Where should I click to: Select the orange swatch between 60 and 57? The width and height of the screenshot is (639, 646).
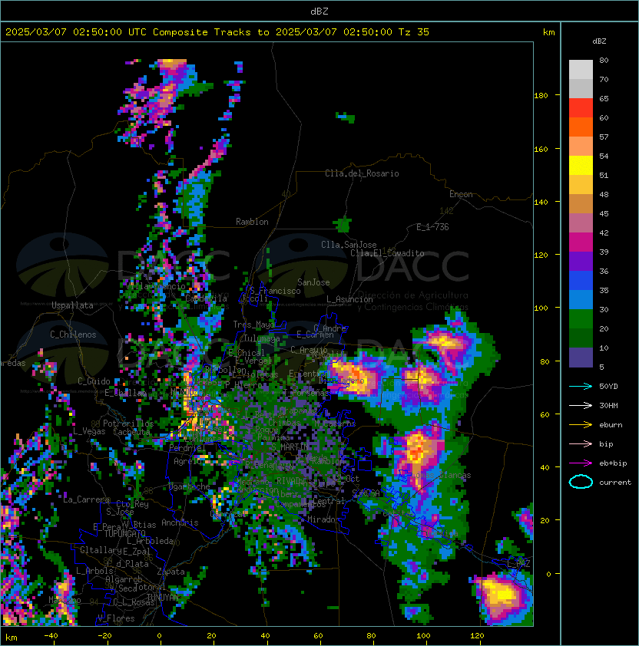581,127
